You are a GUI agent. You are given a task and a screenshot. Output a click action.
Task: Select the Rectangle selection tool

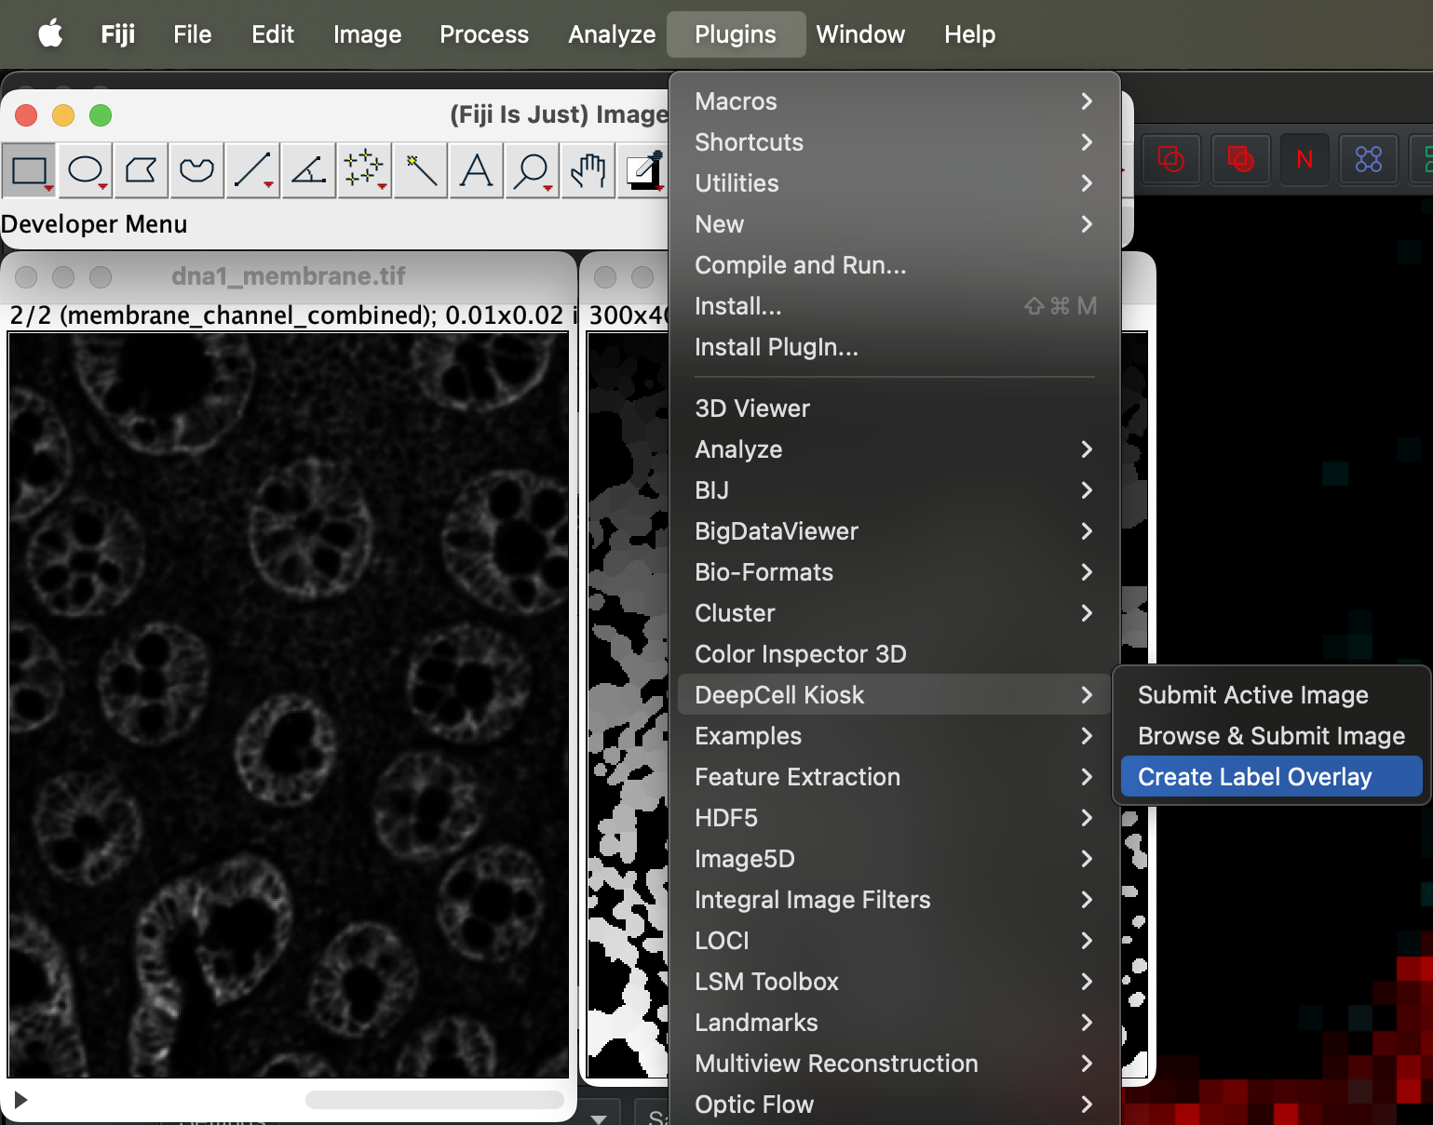tap(29, 171)
